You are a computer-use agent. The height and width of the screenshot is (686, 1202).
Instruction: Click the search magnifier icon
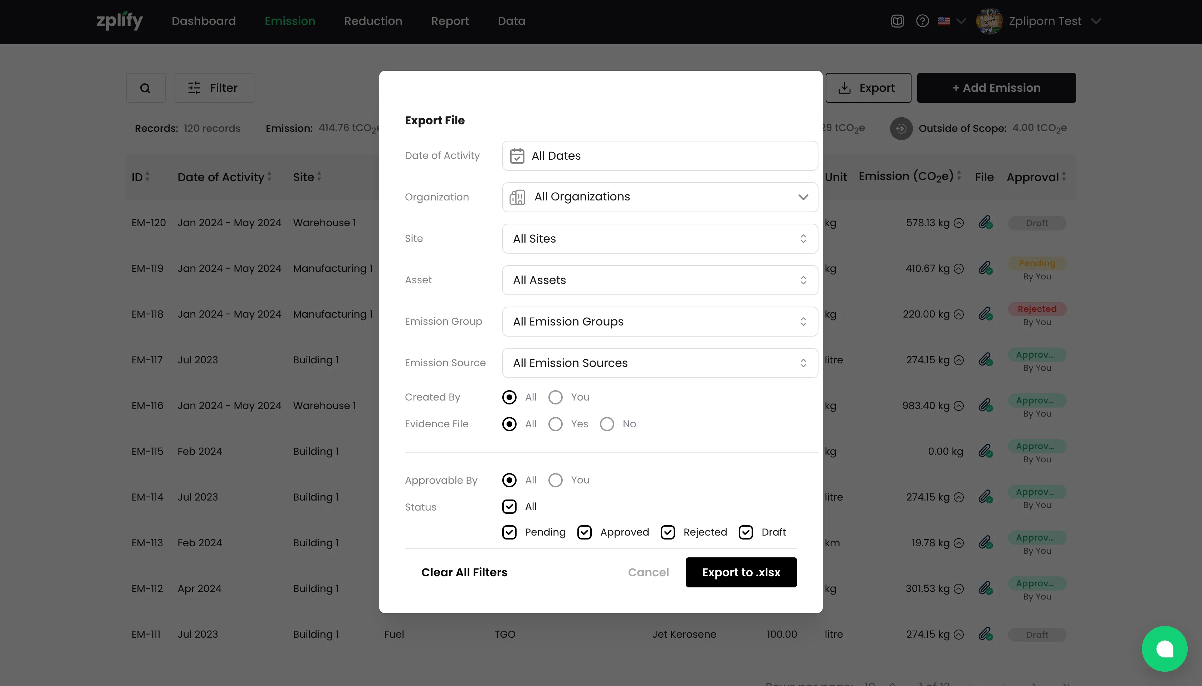[x=145, y=88]
